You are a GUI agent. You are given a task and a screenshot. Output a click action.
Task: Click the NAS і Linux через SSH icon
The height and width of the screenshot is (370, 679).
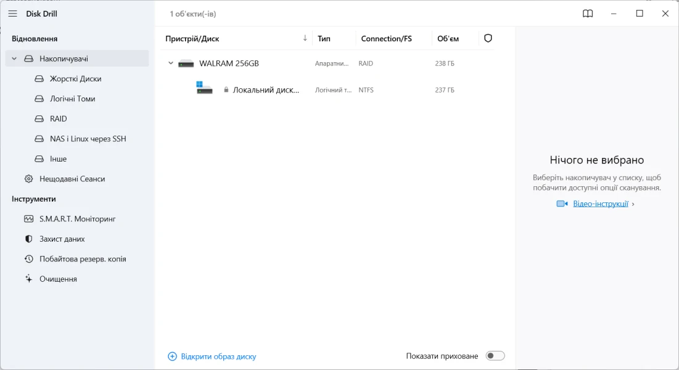39,139
